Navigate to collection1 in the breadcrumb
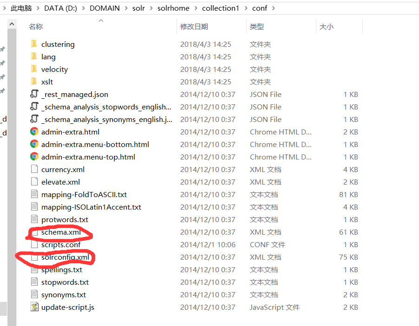This screenshot has width=419, height=326. [221, 8]
